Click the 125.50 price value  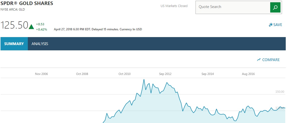[x=14, y=25]
